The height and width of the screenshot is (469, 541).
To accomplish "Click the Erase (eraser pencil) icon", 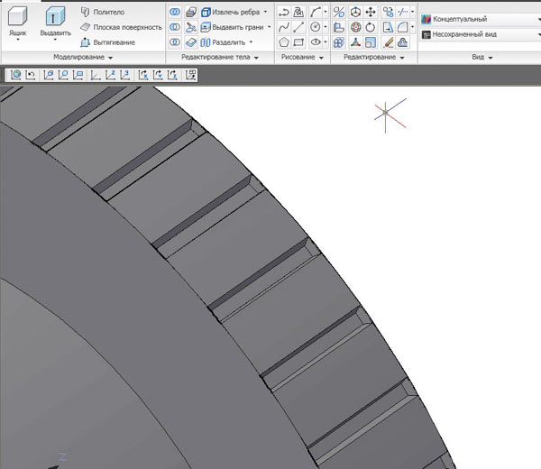I will tap(388, 42).
